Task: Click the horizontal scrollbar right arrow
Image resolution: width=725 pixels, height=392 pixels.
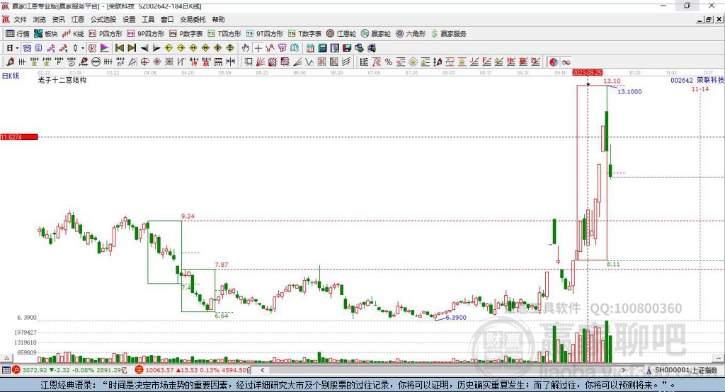Action: 623,370
